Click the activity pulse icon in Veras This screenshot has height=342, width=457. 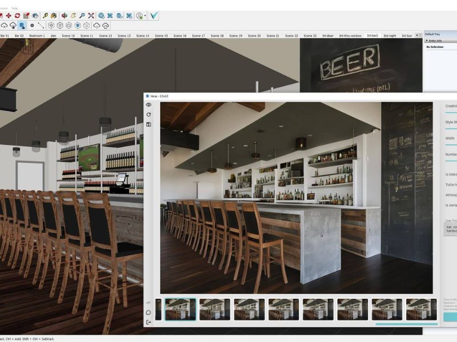[149, 303]
